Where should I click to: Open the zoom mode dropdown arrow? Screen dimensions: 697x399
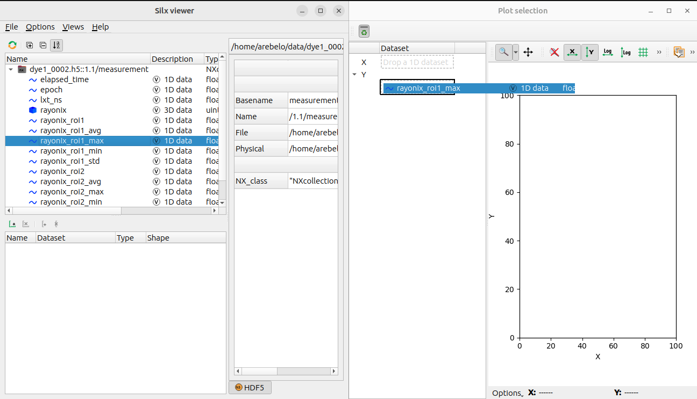515,53
